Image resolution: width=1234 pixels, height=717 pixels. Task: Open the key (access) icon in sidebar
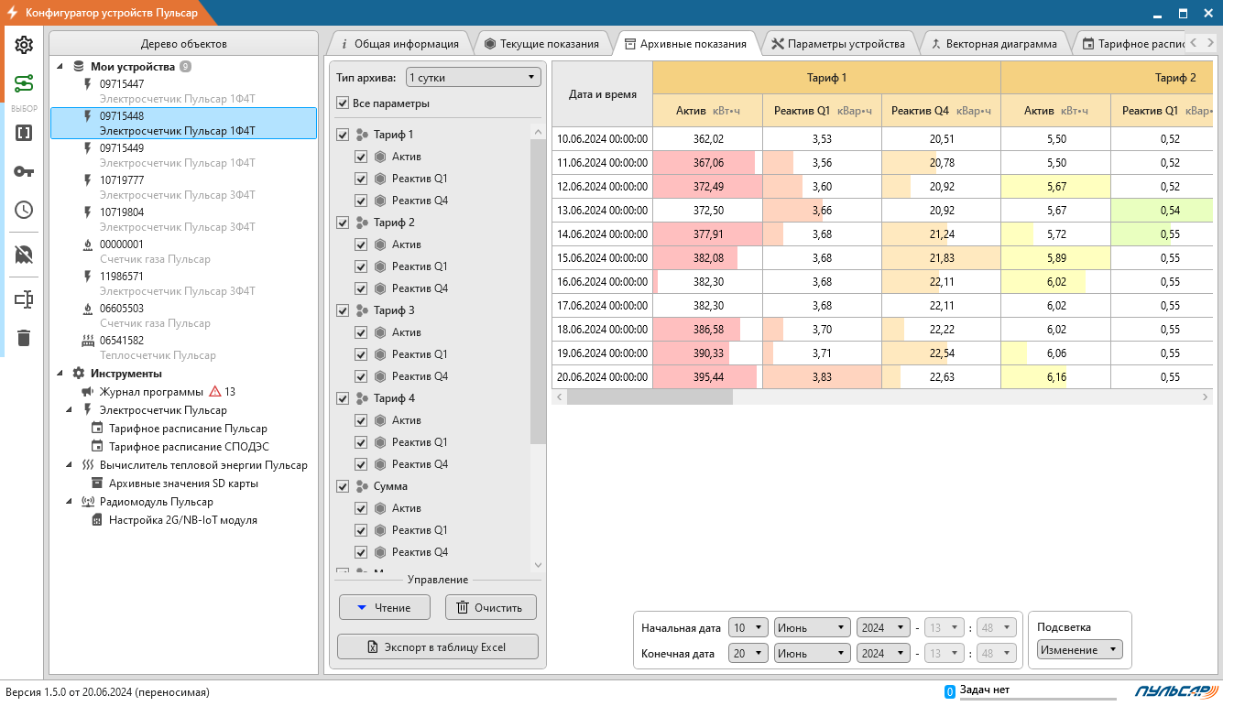24,171
